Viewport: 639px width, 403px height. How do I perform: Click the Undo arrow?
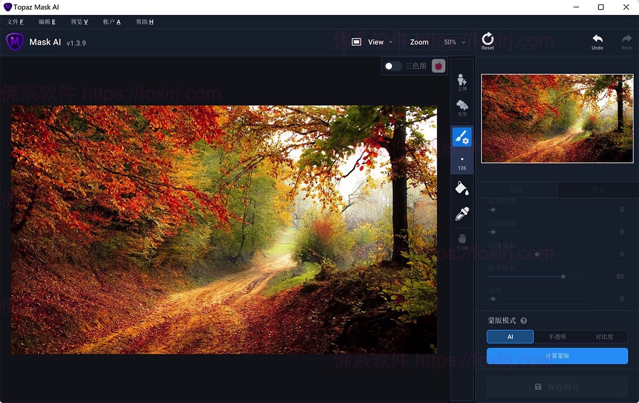[x=597, y=41]
